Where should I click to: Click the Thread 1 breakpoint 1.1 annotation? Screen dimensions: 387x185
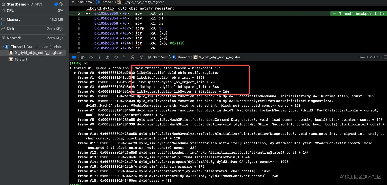point(361,14)
